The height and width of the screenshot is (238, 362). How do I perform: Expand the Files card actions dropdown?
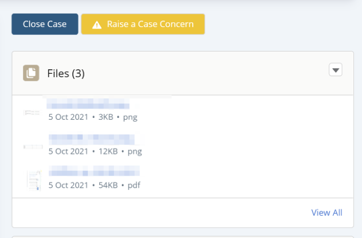(336, 70)
